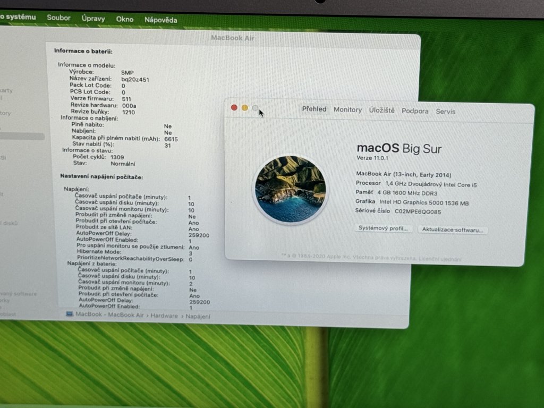Click the Aktualizace softwaru... button

tap(453, 229)
